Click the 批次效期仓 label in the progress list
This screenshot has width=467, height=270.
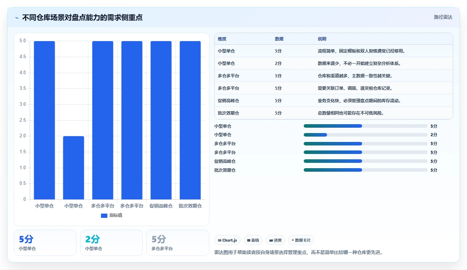point(225,170)
